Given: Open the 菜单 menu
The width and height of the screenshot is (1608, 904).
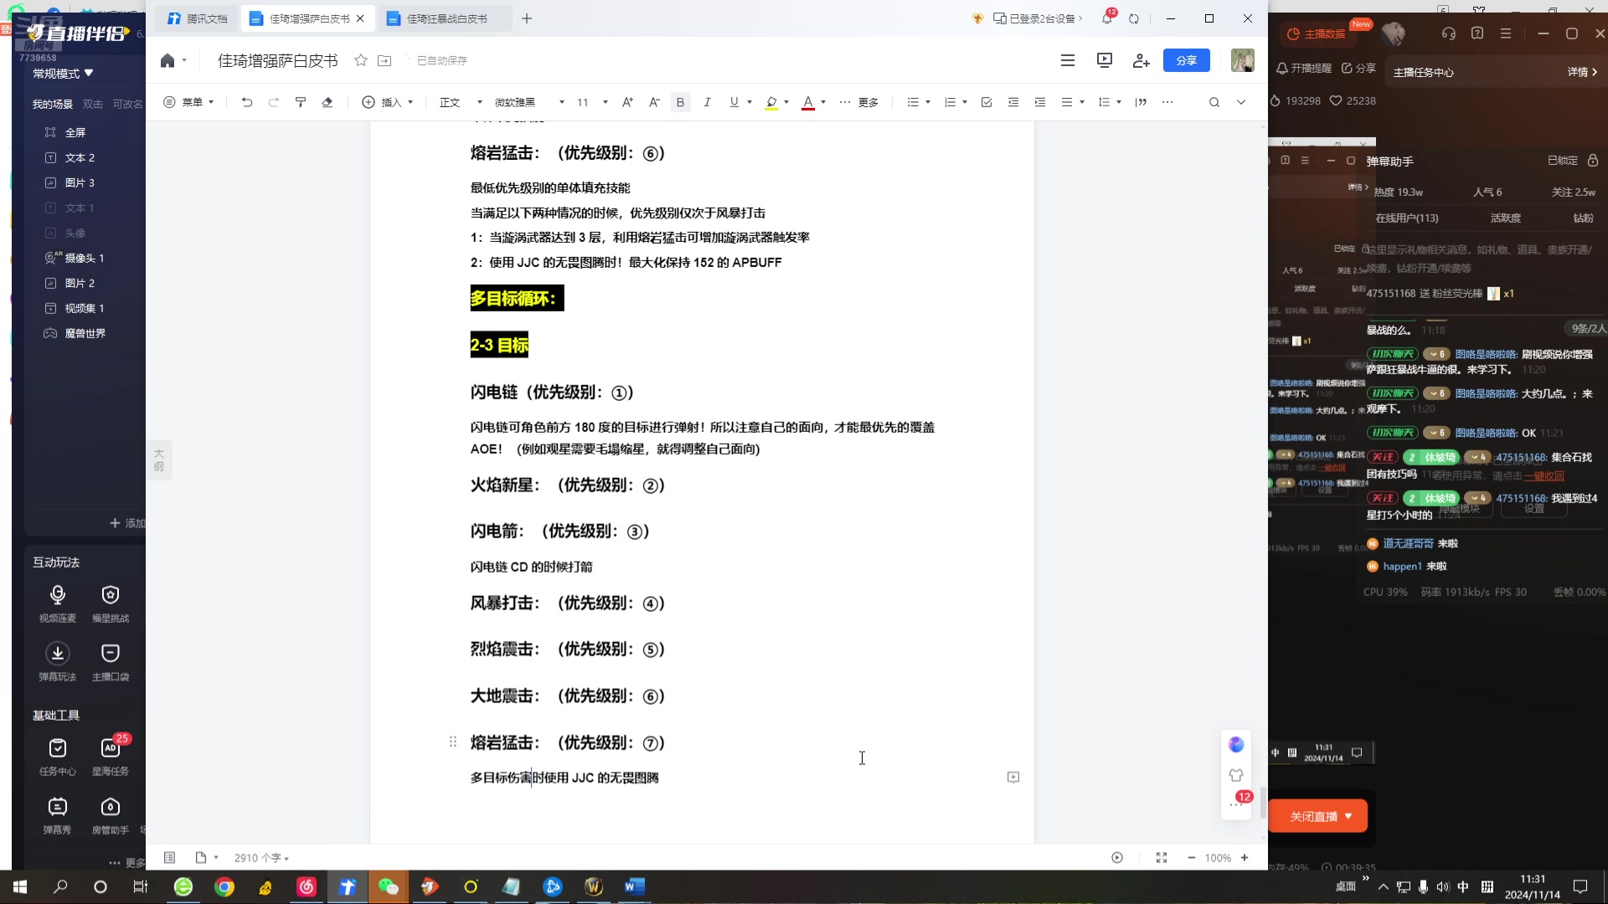Looking at the screenshot, I should click(x=188, y=102).
